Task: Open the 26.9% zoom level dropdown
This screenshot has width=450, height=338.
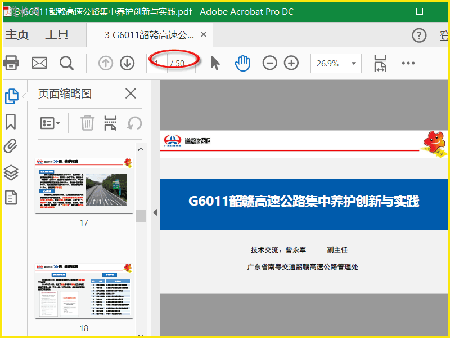Action: pyautogui.click(x=336, y=63)
